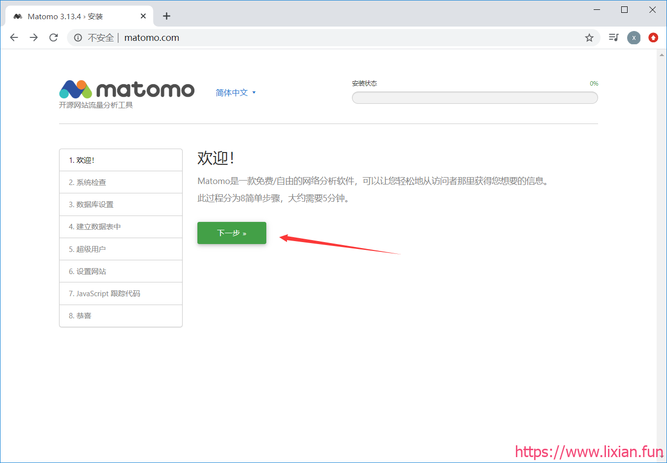Open the media control playlist icon

[613, 37]
